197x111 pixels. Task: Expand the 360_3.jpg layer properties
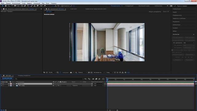9,86
